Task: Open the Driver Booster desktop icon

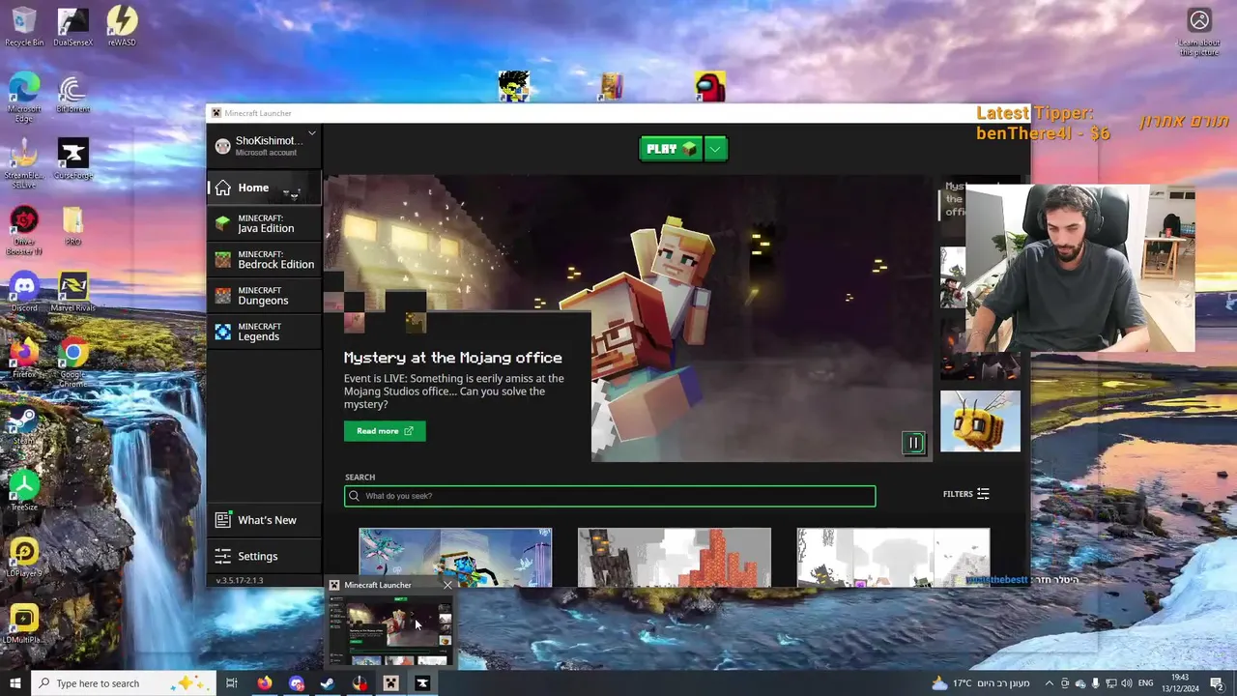Action: pos(24,230)
